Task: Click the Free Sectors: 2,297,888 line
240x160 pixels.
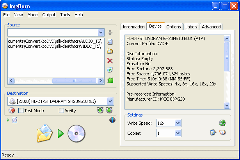Action: [x=149, y=69]
